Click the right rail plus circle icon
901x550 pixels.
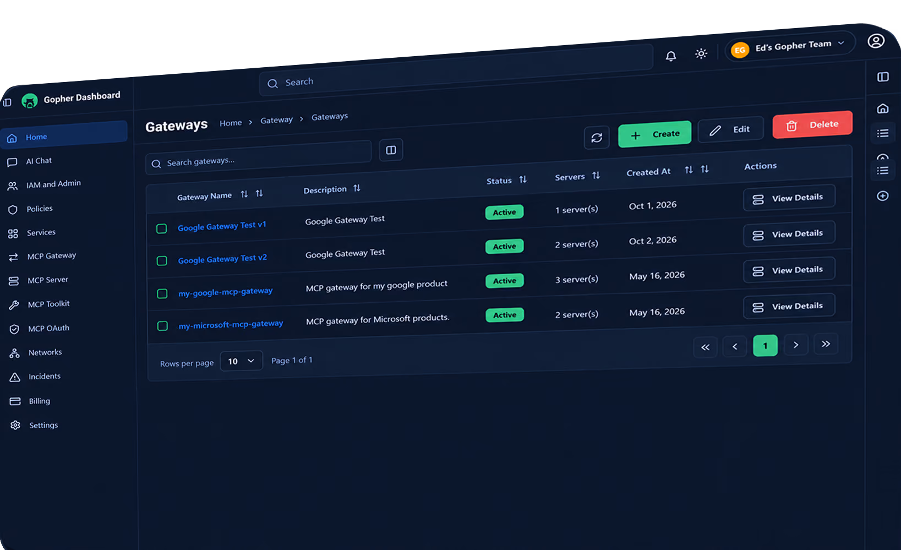click(x=883, y=196)
